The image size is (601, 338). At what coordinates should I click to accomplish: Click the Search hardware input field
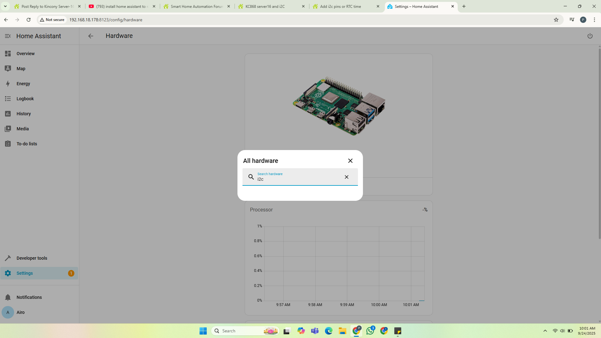pos(298,179)
